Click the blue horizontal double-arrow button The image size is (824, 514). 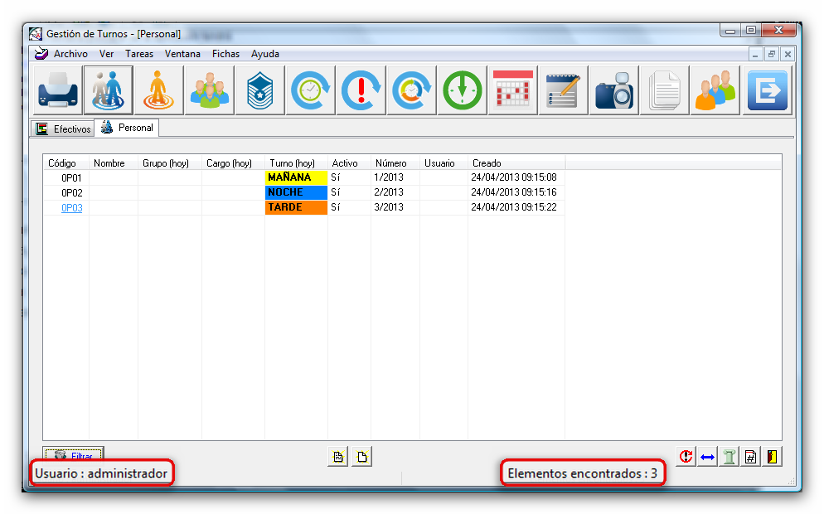pyautogui.click(x=707, y=457)
